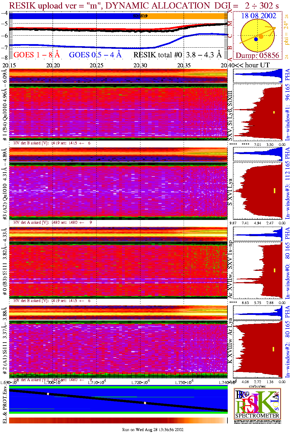Image resolution: width=295 pixels, height=434 pixels.
Task: Click the RESIK Spectrometer logo
Action: tap(257, 403)
